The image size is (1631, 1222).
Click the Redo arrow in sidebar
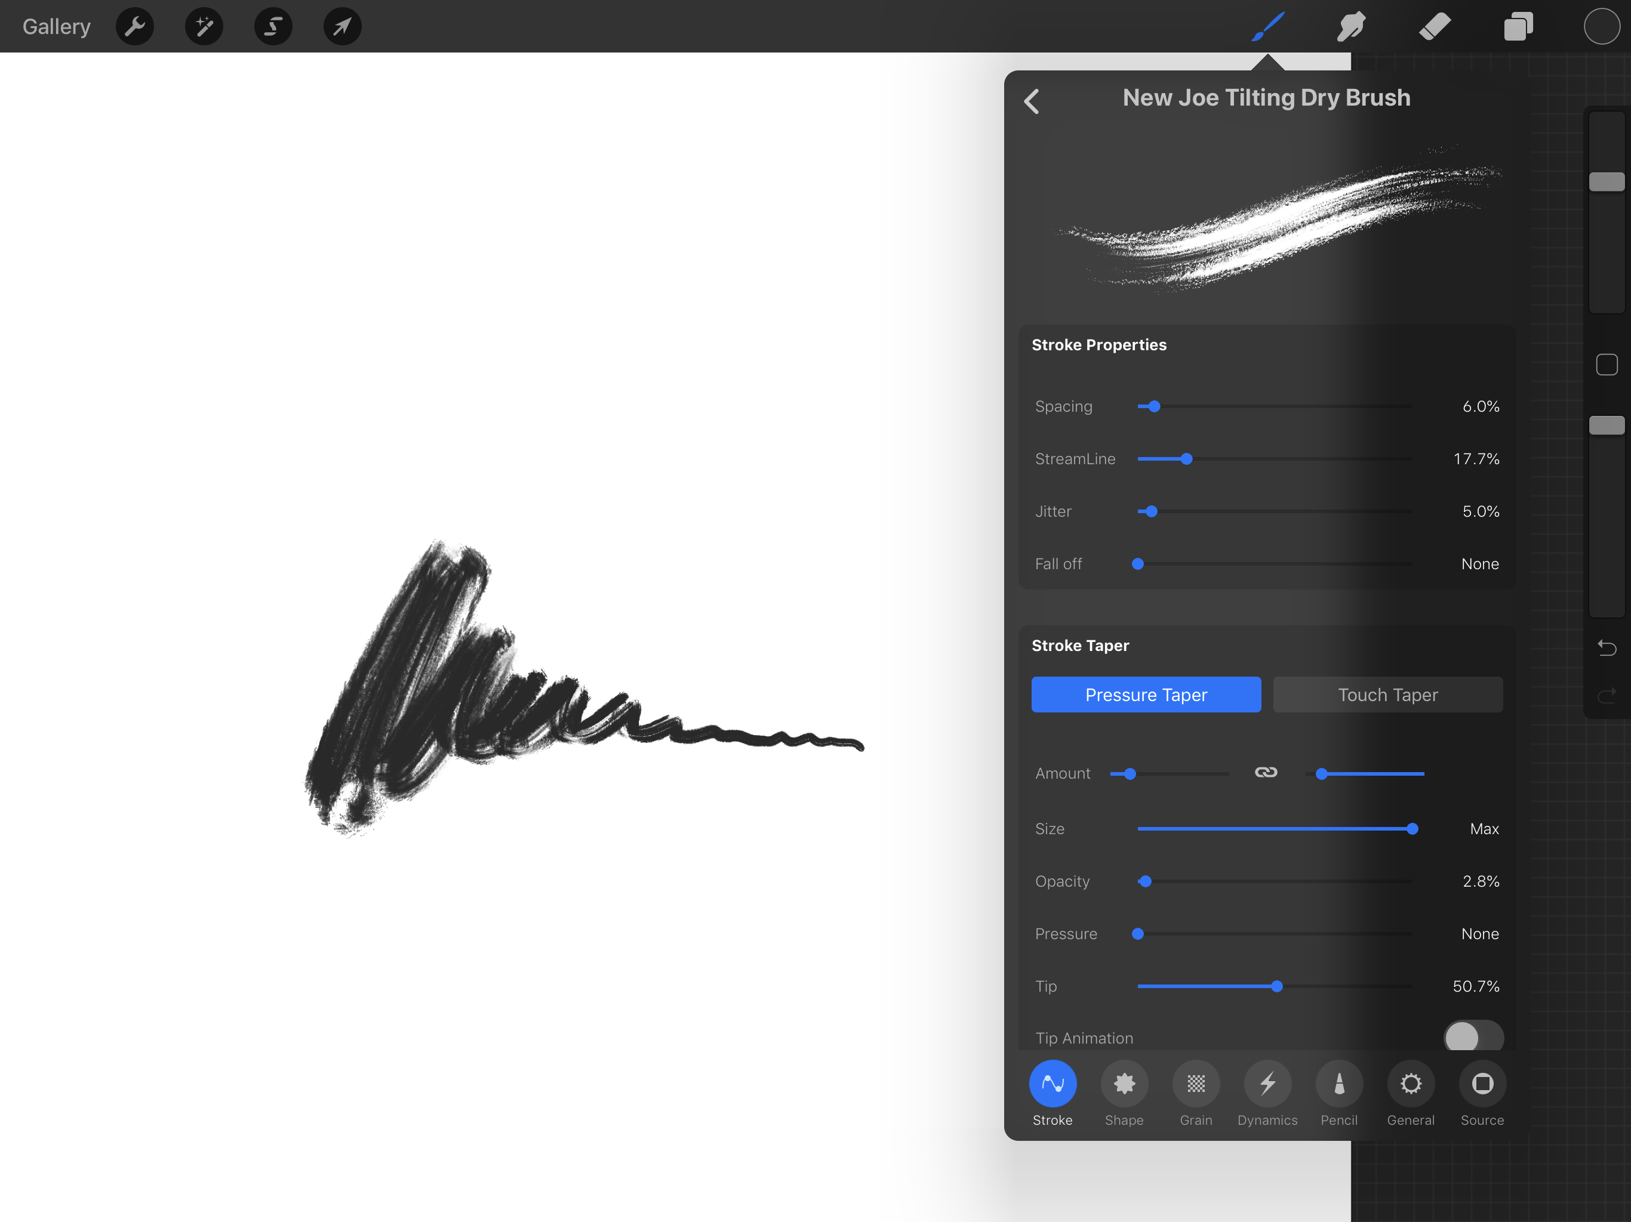[x=1607, y=695]
